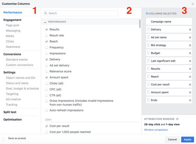The height and width of the screenshot is (144, 196).
Task: Remove the Bid strategy column
Action: [x=190, y=45]
